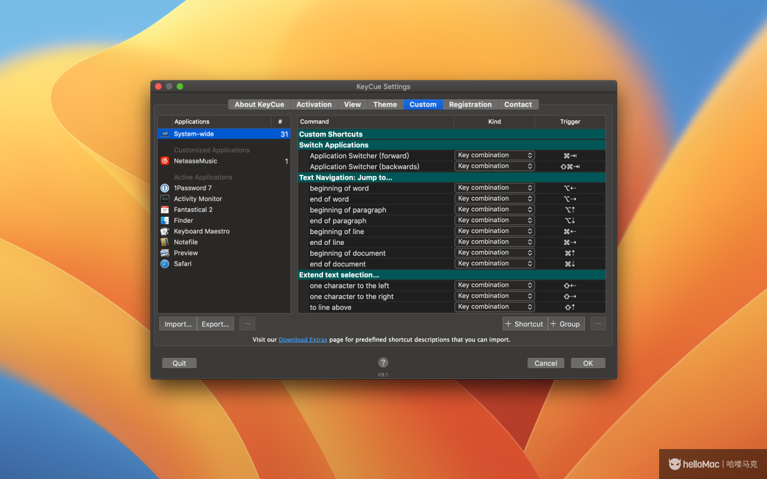Click the 1Password 7 app icon

coord(165,188)
